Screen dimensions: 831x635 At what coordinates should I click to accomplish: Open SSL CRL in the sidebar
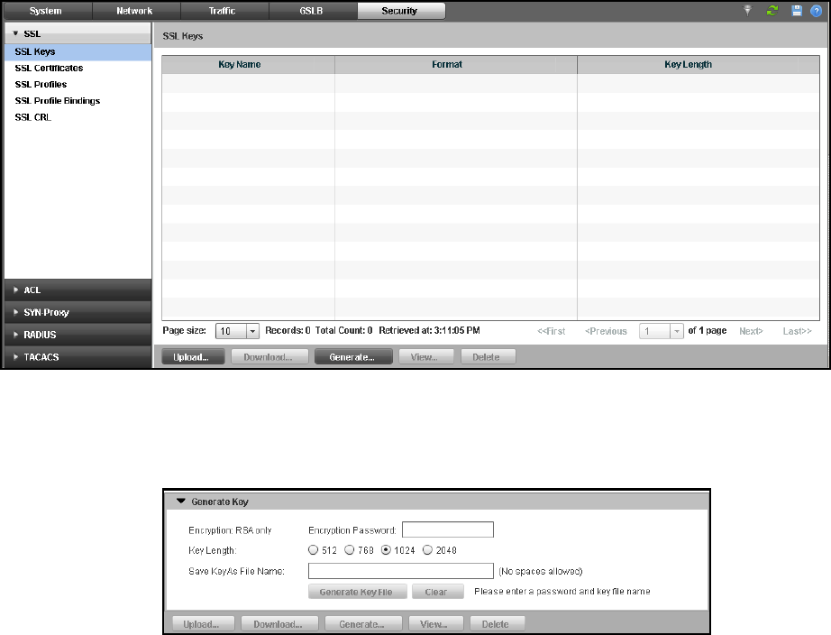[x=32, y=117]
